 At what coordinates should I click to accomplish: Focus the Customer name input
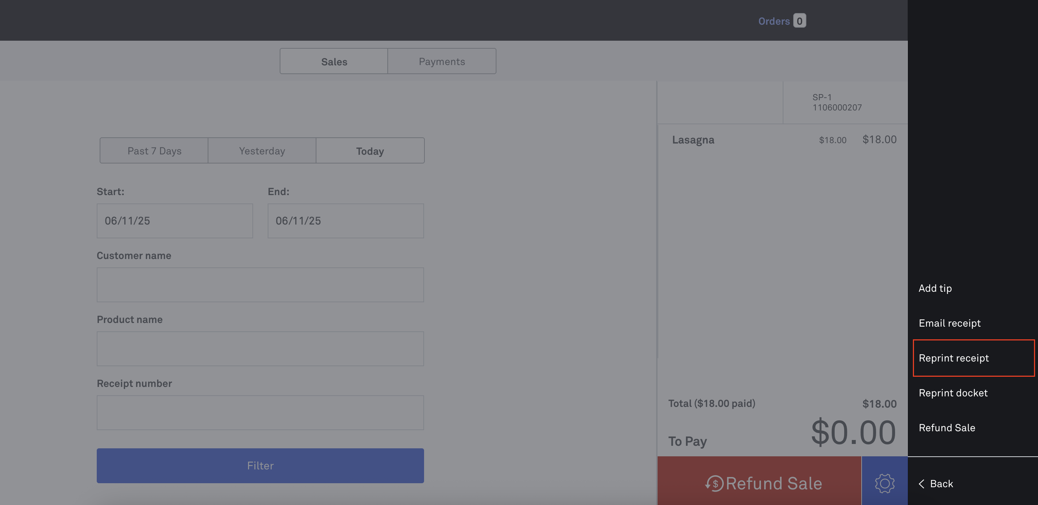tap(260, 284)
